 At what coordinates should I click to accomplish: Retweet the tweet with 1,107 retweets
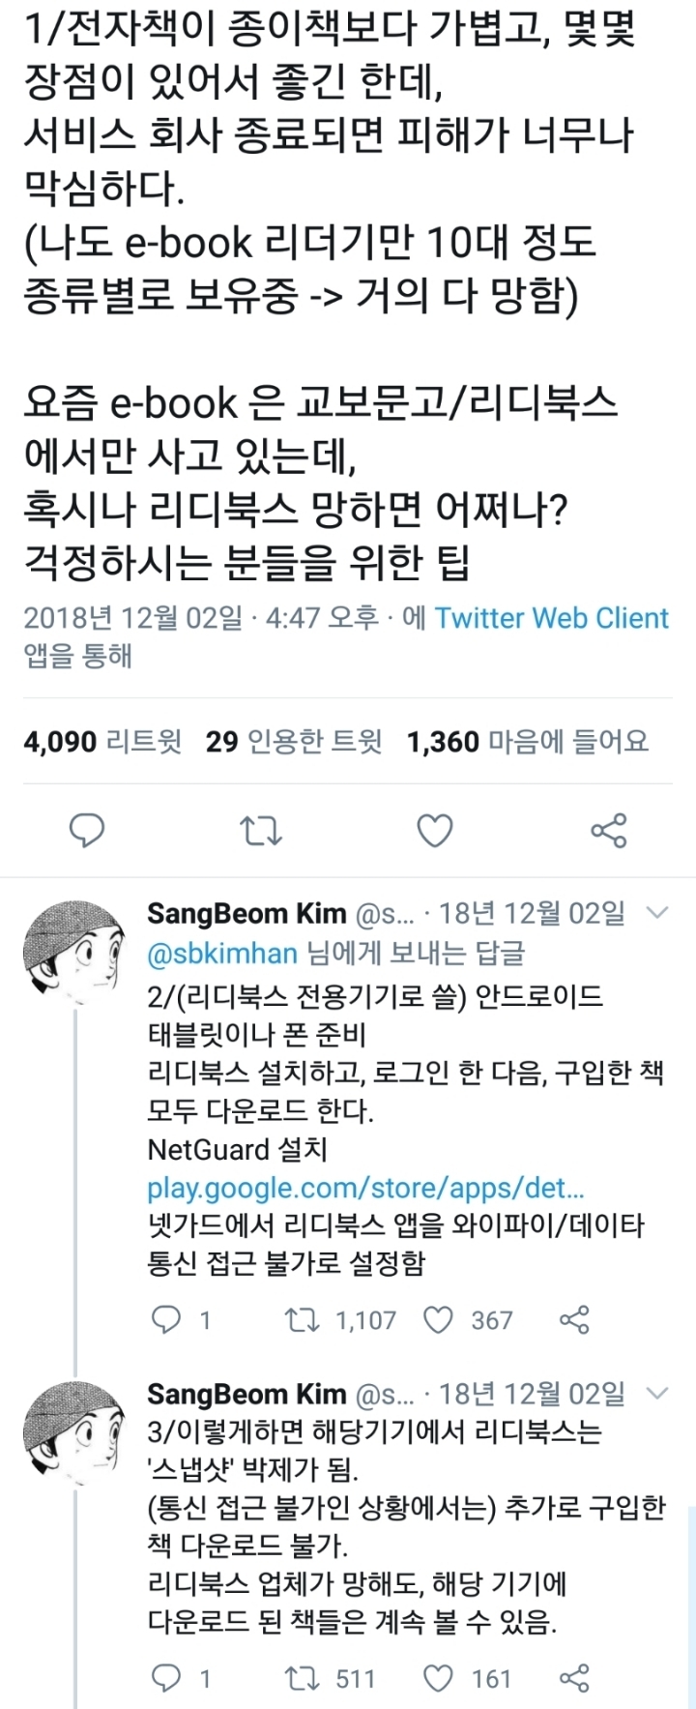tap(303, 1320)
